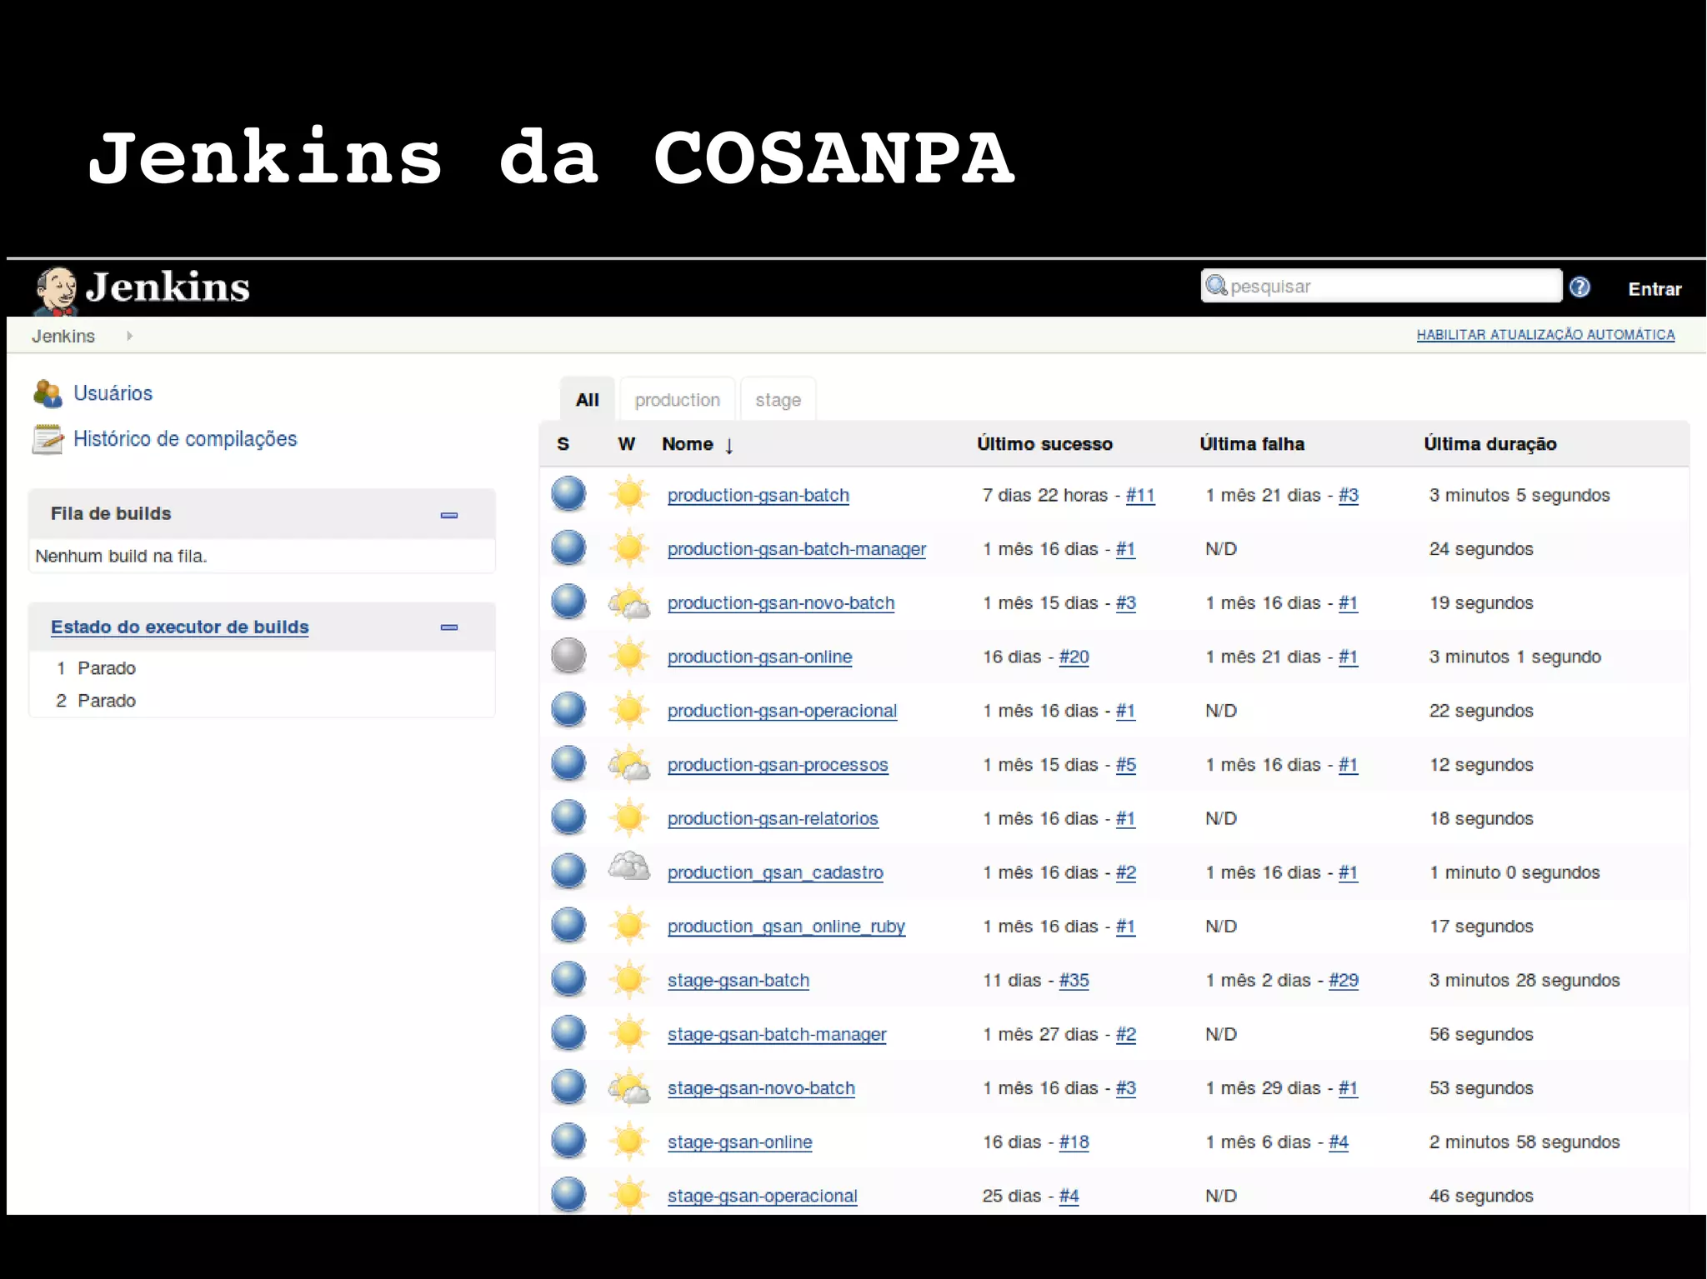Open build #35 of stage-gsan-batch
The height and width of the screenshot is (1279, 1707).
click(1074, 981)
